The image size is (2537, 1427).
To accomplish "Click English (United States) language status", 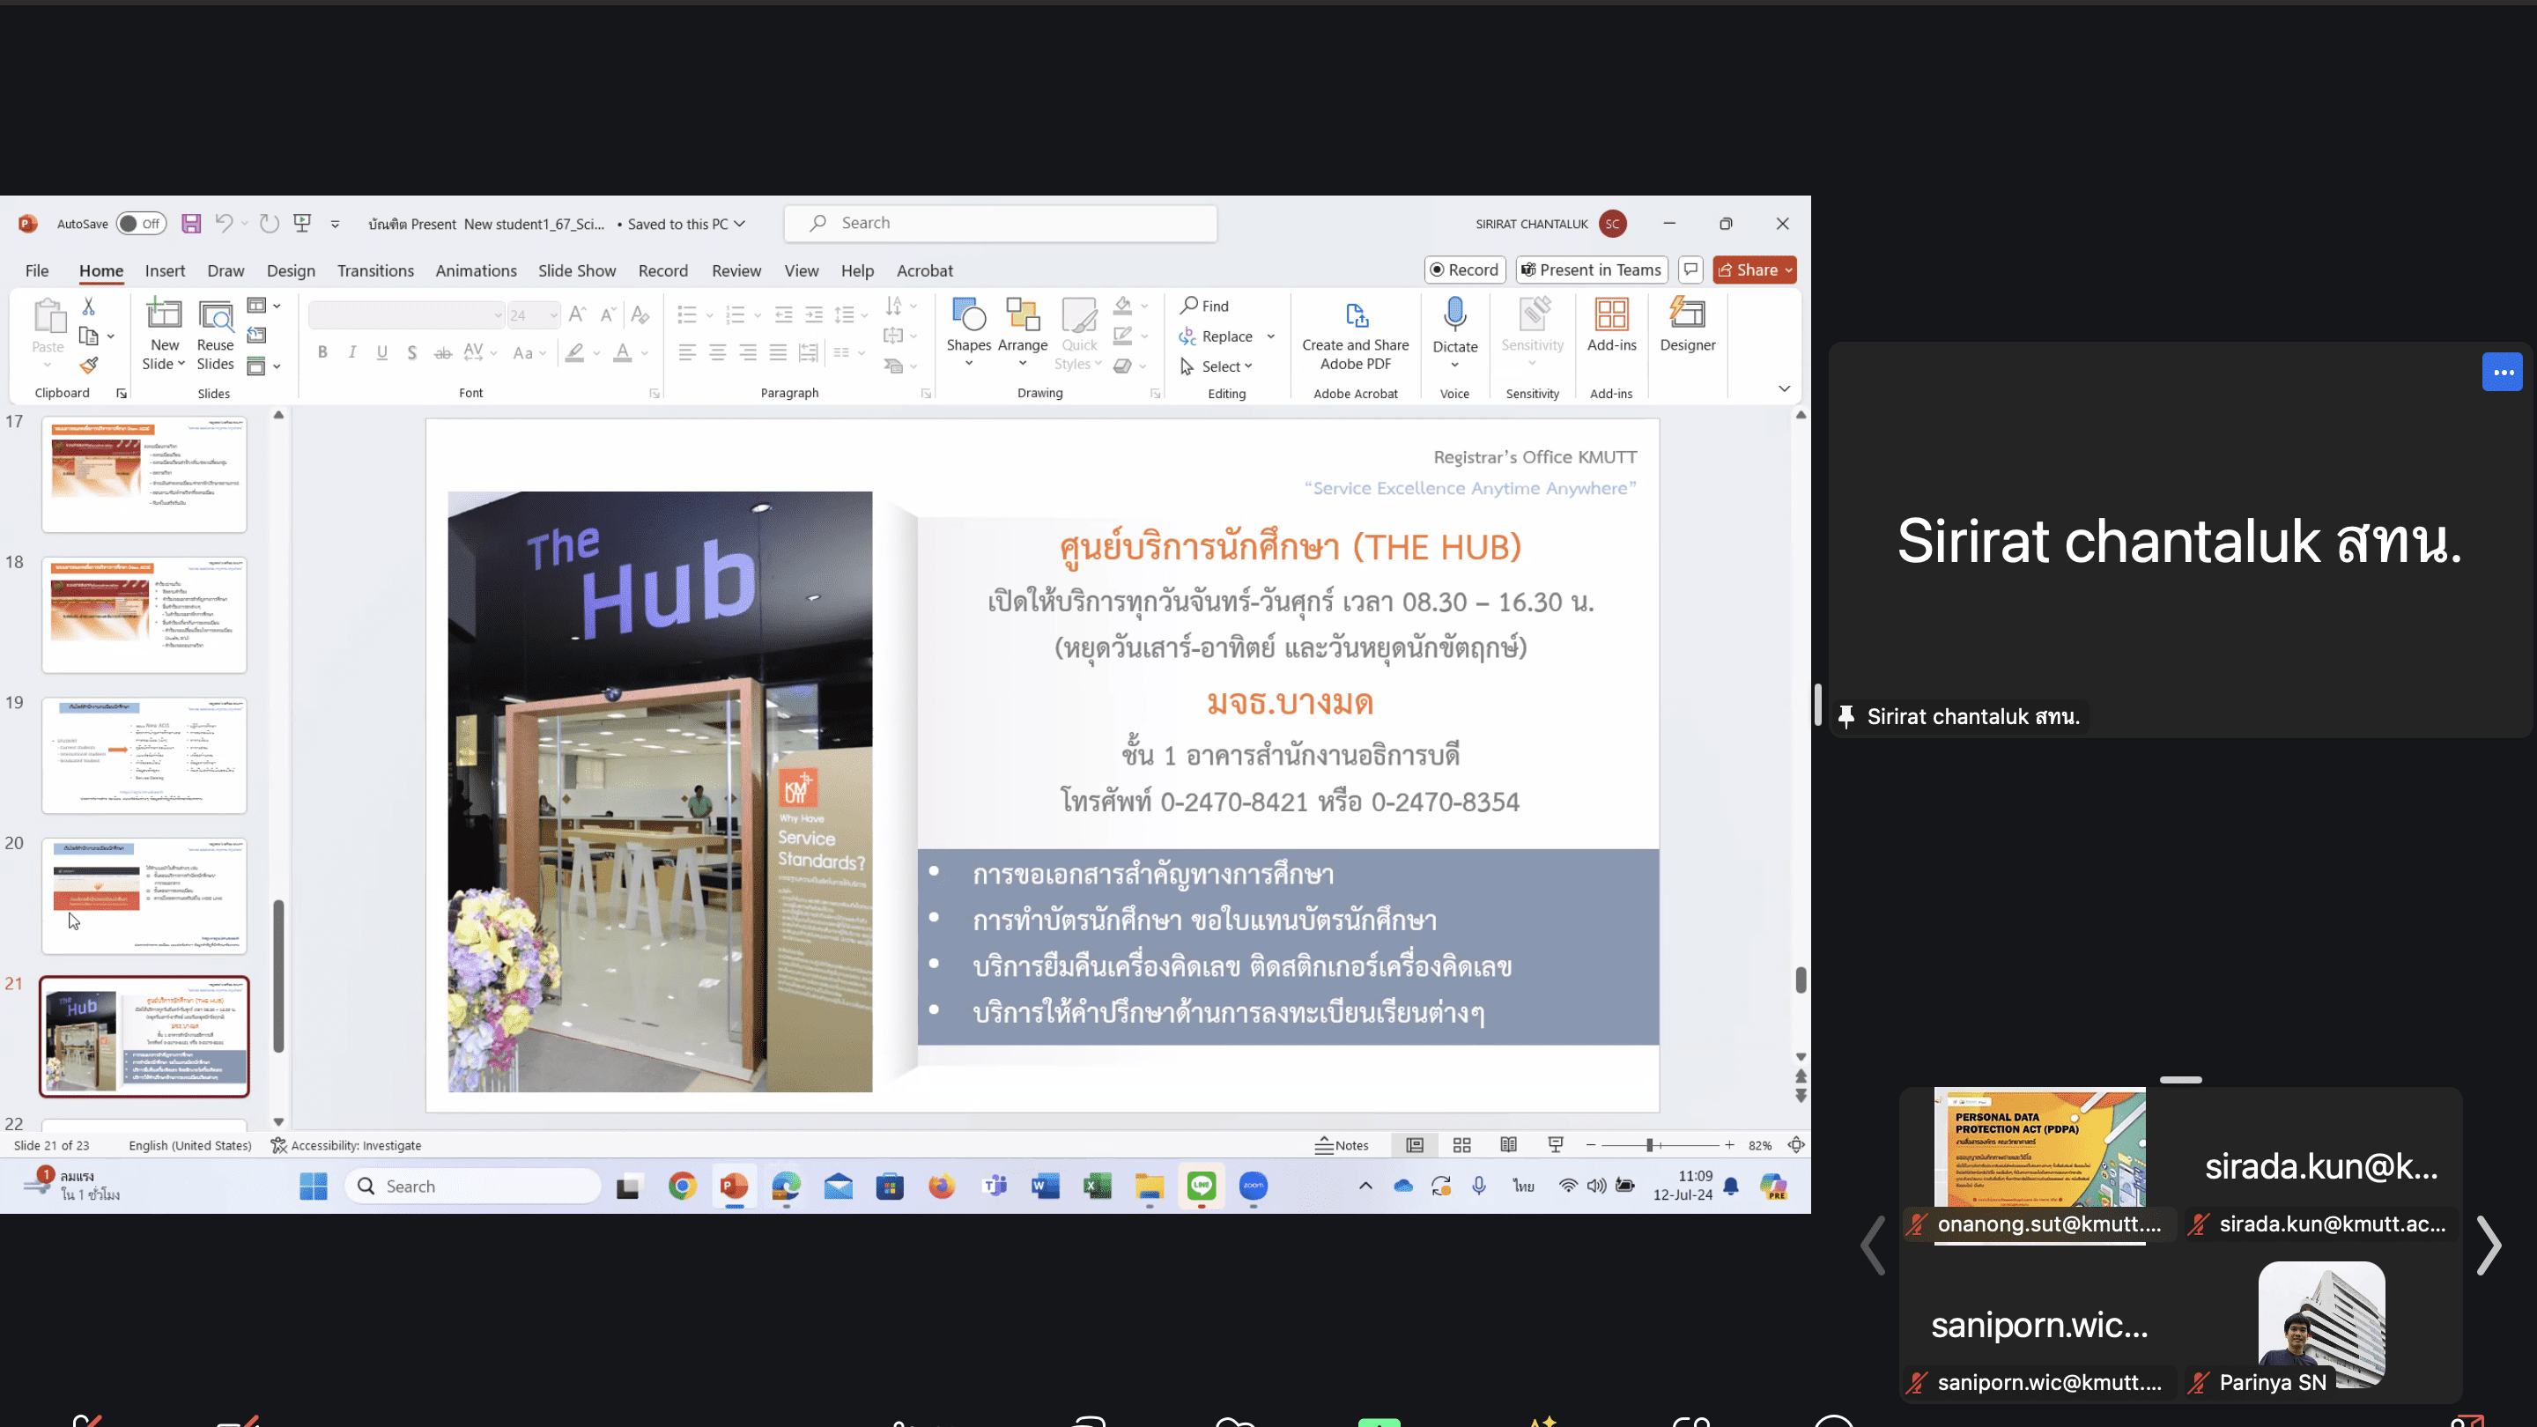I will [x=190, y=1144].
